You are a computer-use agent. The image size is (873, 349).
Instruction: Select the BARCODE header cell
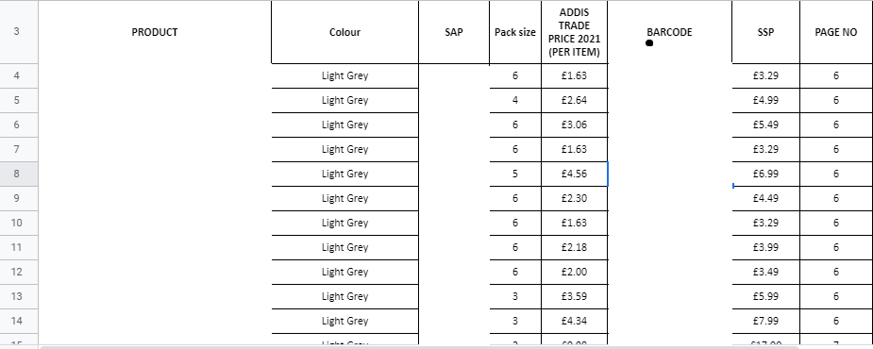670,32
